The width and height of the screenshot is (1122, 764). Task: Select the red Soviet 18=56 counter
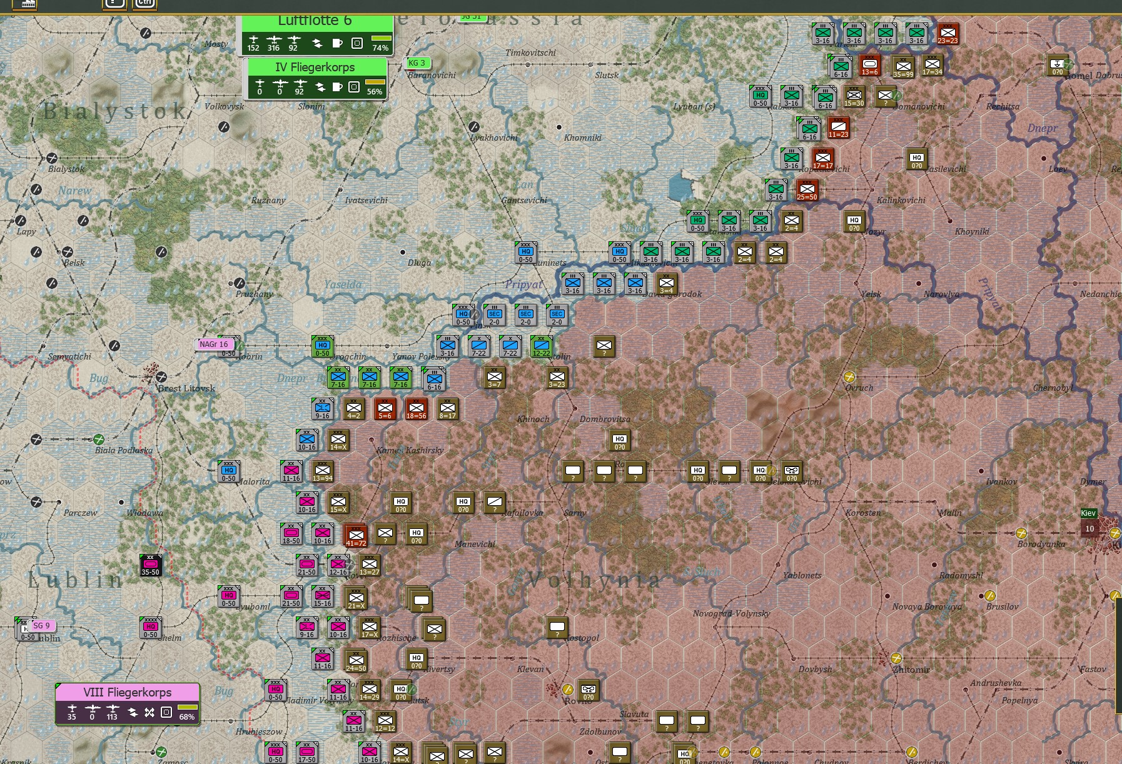(x=416, y=409)
